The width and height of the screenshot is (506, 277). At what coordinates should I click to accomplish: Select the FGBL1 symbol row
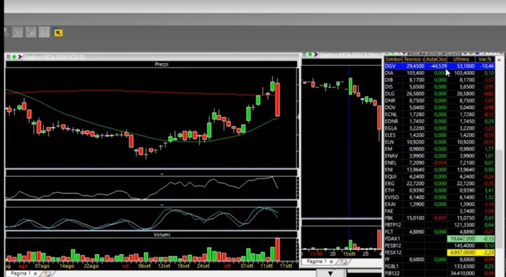(439, 266)
